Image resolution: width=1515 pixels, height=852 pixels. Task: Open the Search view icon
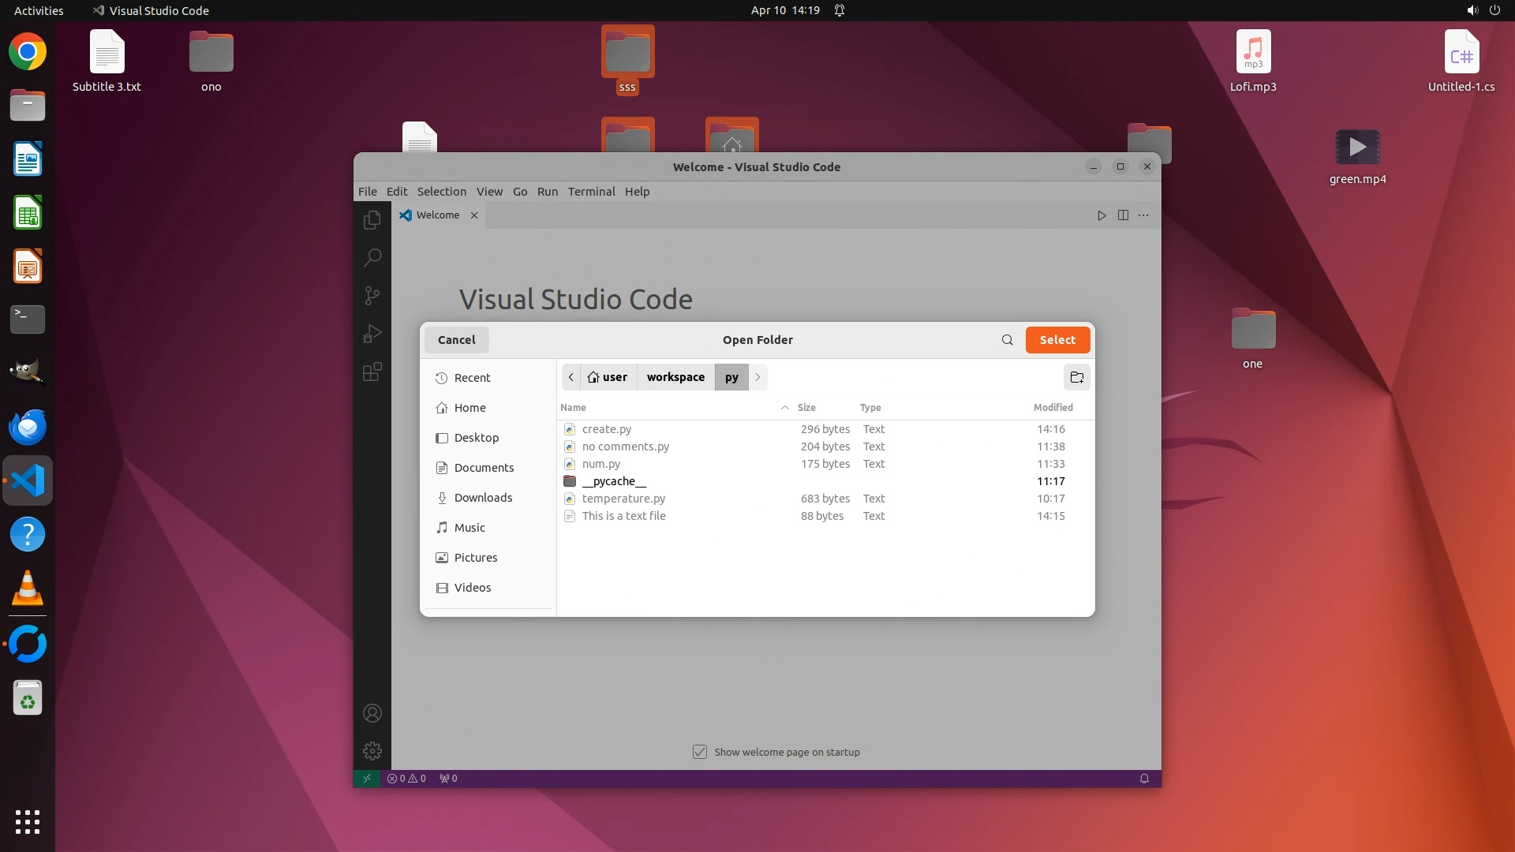372,258
